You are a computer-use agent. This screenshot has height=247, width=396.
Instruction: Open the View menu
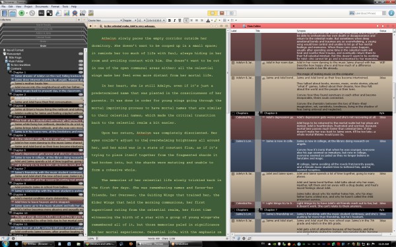[x=18, y=7]
